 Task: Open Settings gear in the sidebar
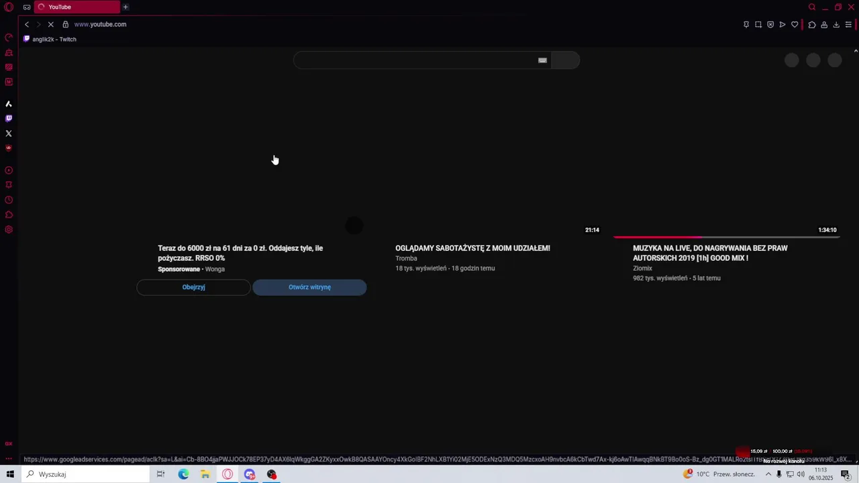(x=9, y=229)
